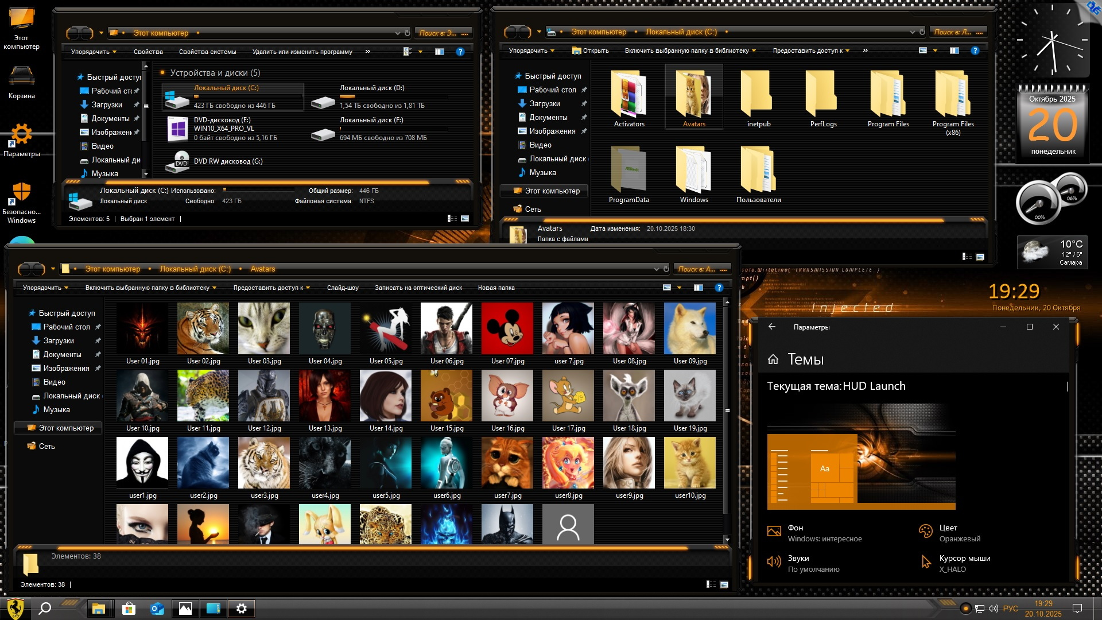Expand address bar history dropdown for Avatars path

tap(656, 269)
